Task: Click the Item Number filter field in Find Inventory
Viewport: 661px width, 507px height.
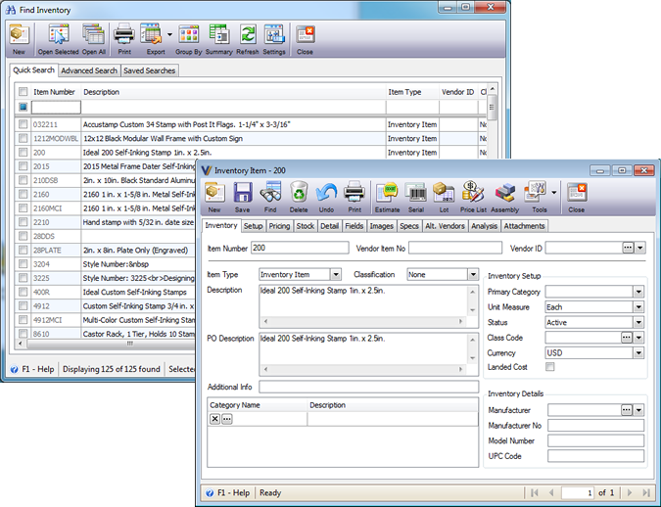Action: (x=56, y=107)
